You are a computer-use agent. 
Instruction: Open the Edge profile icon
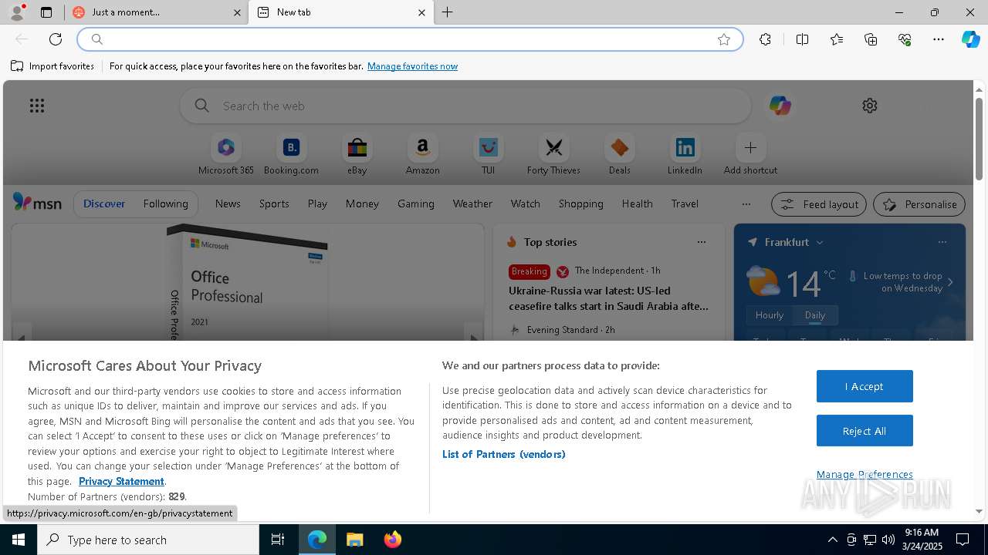tap(17, 12)
